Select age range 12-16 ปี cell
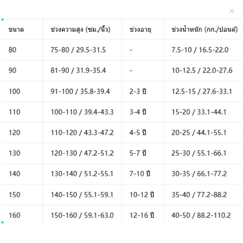 (x=142, y=215)
